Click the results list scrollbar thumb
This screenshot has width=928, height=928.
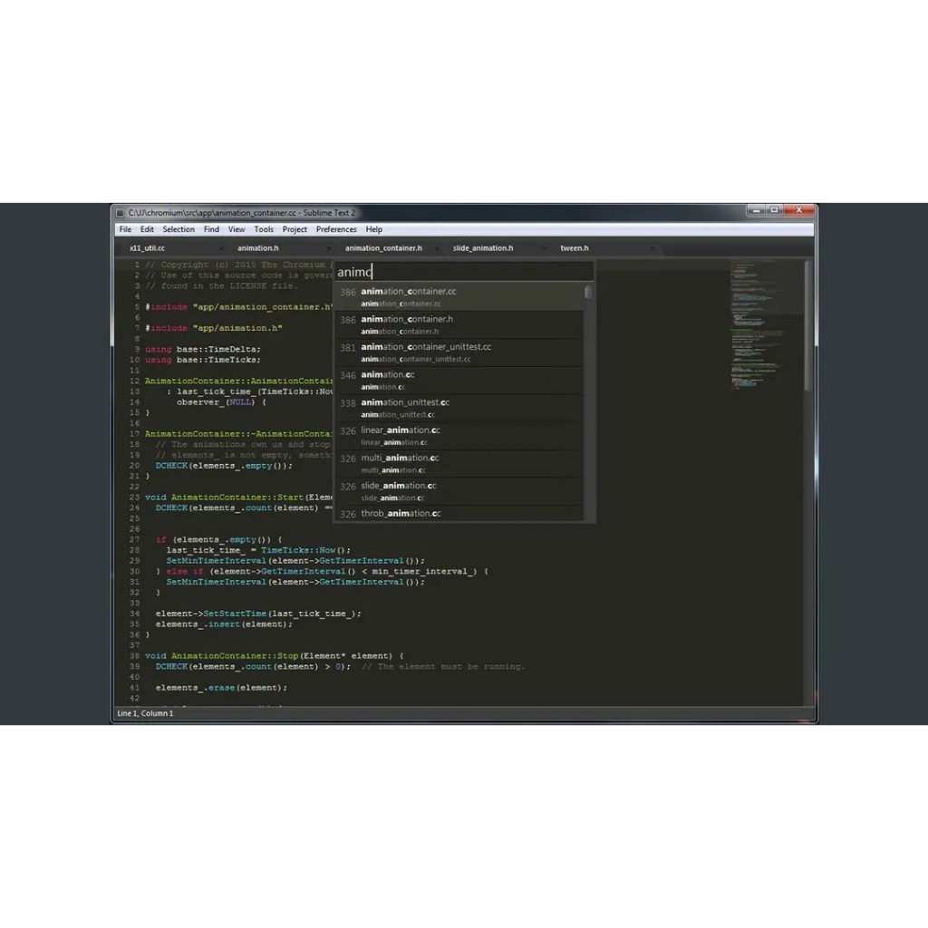588,292
